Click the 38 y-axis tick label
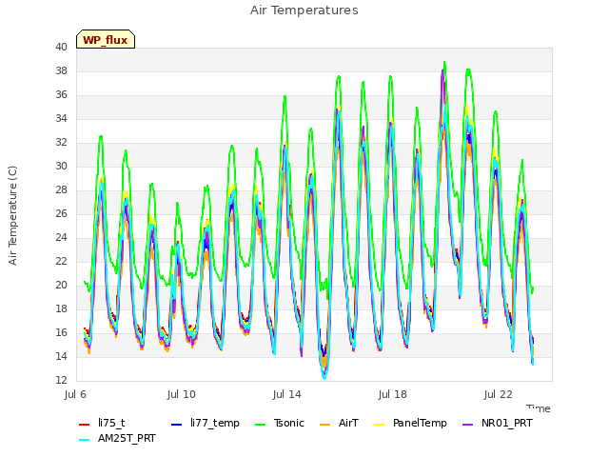The height and width of the screenshot is (457, 609). [61, 70]
